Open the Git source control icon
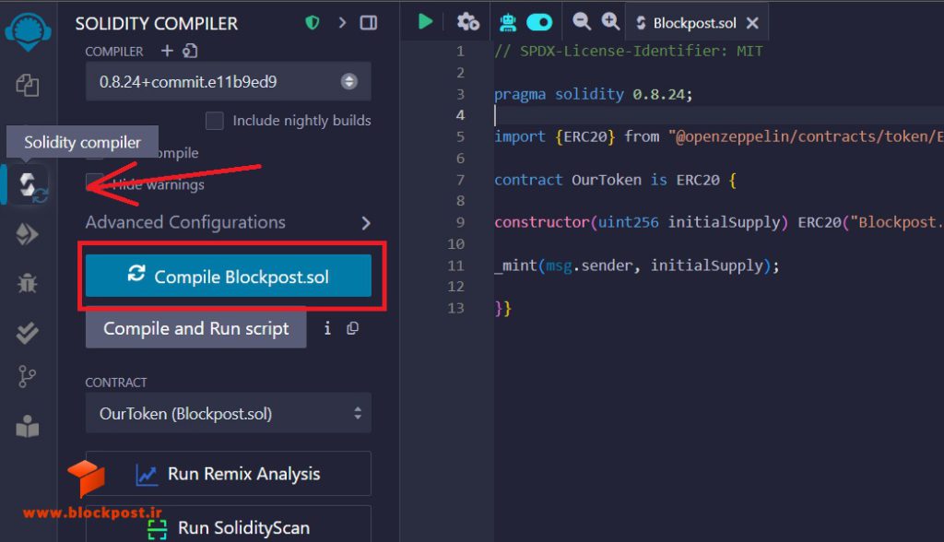This screenshot has width=944, height=542. click(27, 377)
